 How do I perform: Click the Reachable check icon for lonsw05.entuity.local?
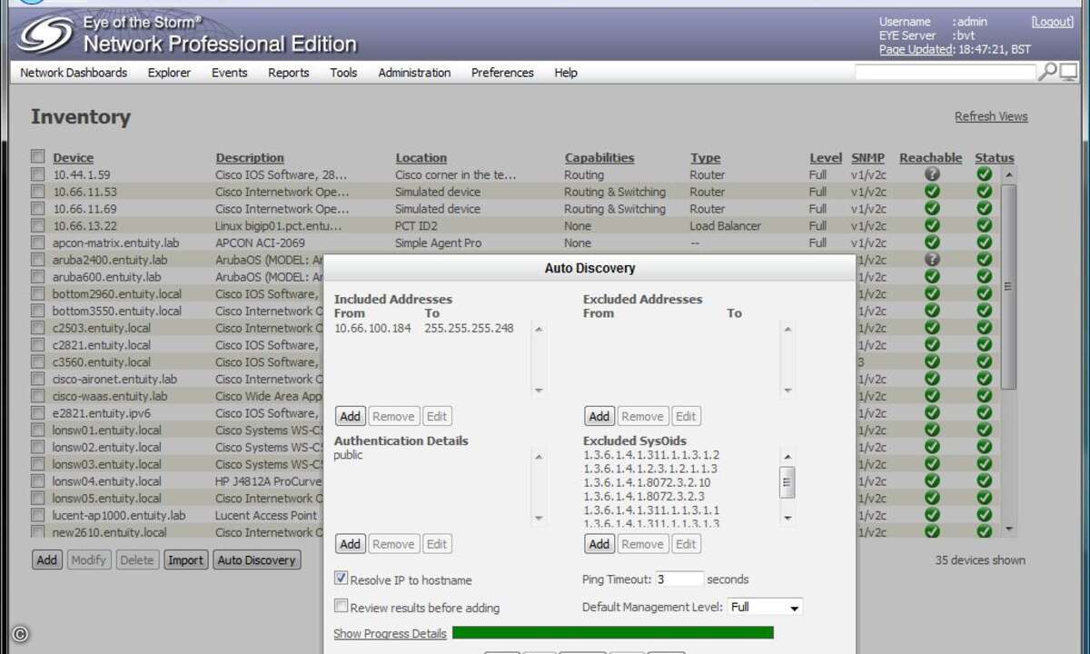[x=932, y=498]
